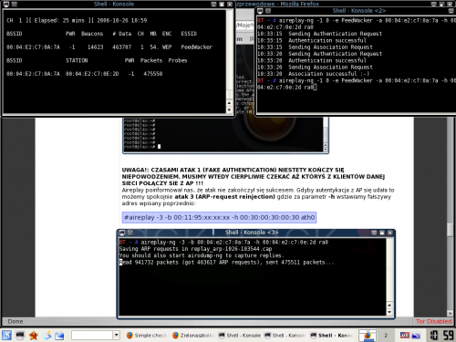Toggle sticky pin on Shell - Konsole titlebar
The image size is (456, 342).
point(14,5)
